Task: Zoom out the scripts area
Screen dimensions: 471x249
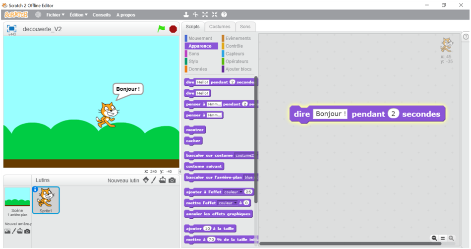Action: 434,238
